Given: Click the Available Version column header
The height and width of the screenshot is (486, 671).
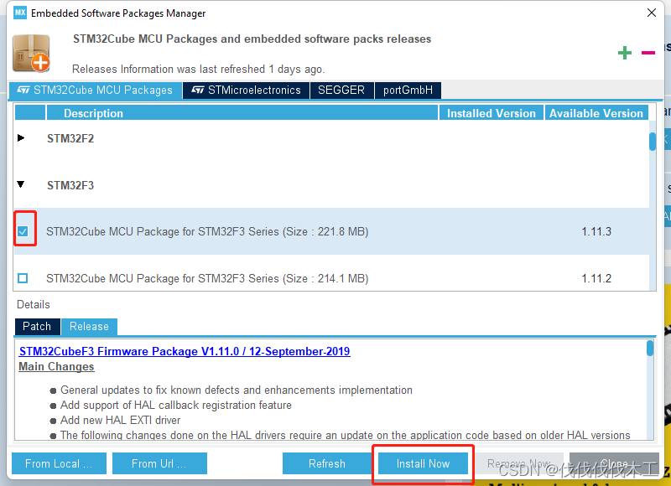Looking at the screenshot, I should [596, 112].
